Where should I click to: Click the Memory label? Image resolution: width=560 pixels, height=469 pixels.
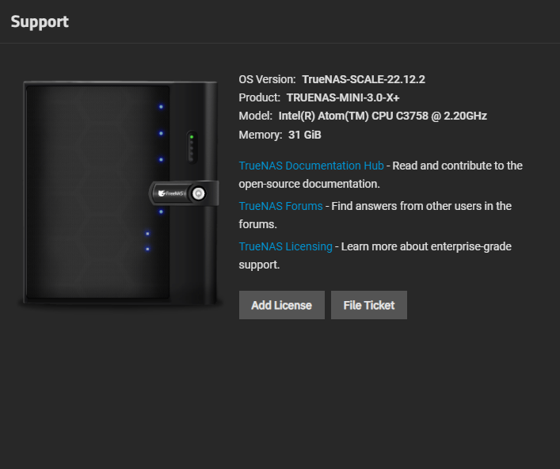click(260, 135)
